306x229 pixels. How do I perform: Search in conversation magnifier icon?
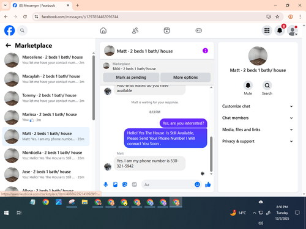pos(267,85)
